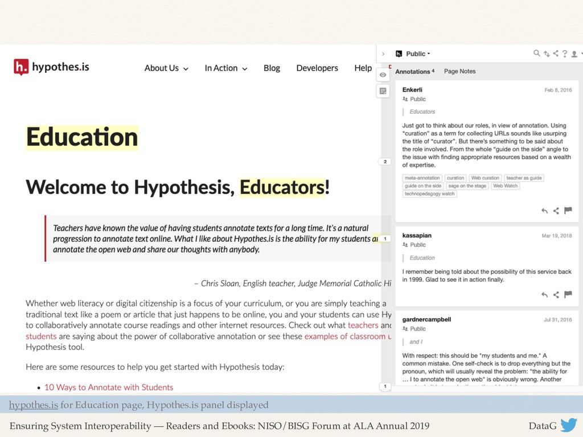Reply to Enkerli's annotation

point(545,211)
